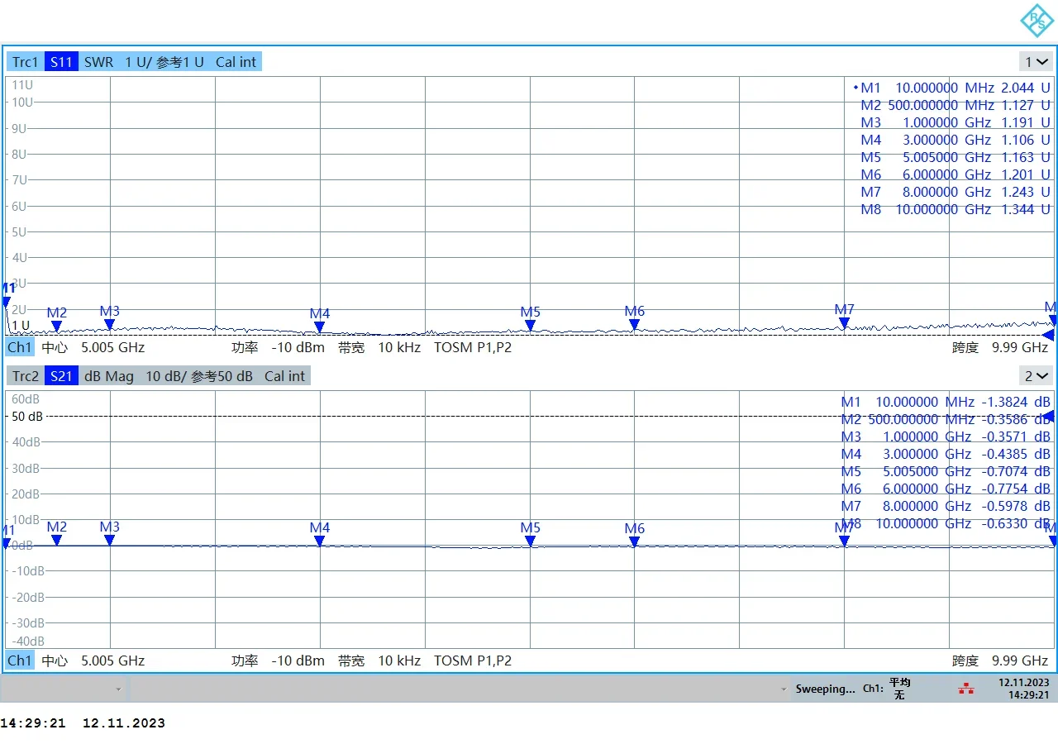Click marker row 'M4 3.000000 GHz 1.106 U'
Image resolution: width=1058 pixels, height=744 pixels.
(x=955, y=140)
